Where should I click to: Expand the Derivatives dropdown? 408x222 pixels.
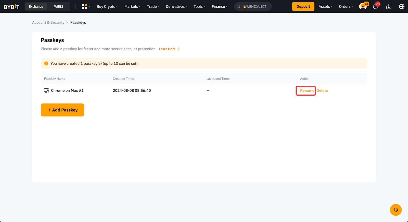point(176,7)
